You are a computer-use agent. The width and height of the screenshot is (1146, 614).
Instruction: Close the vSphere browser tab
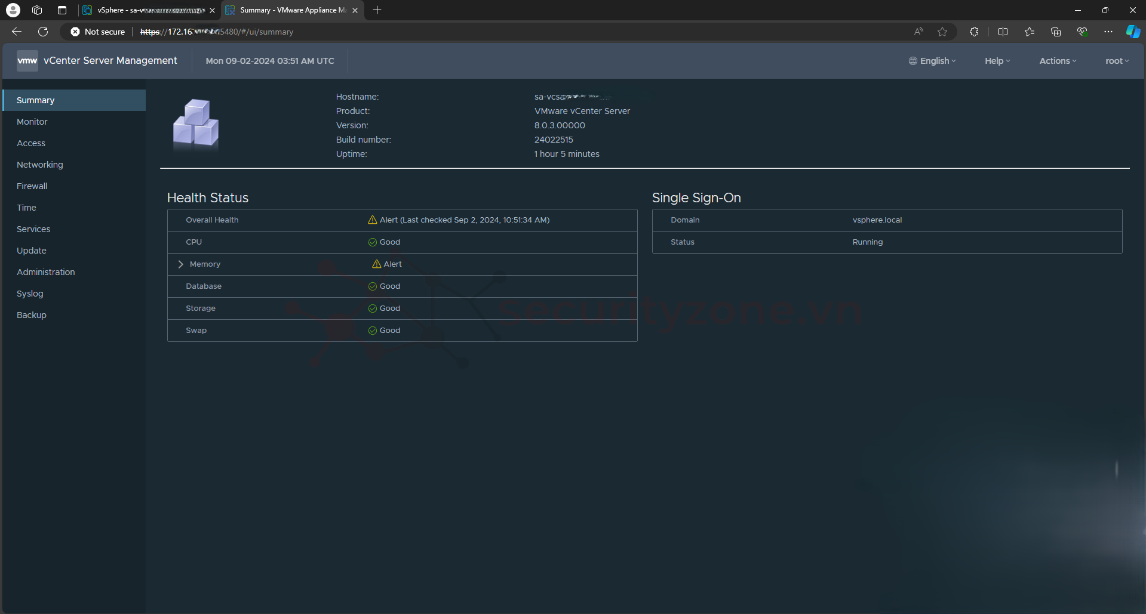(212, 10)
